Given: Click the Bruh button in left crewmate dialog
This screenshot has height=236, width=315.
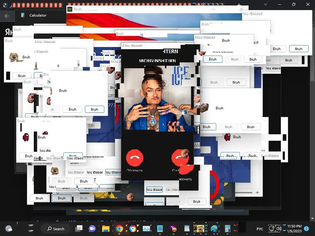Looking at the screenshot, I should [x=29, y=156].
